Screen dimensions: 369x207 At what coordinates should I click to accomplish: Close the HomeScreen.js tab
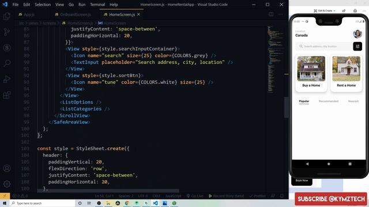(x=138, y=14)
